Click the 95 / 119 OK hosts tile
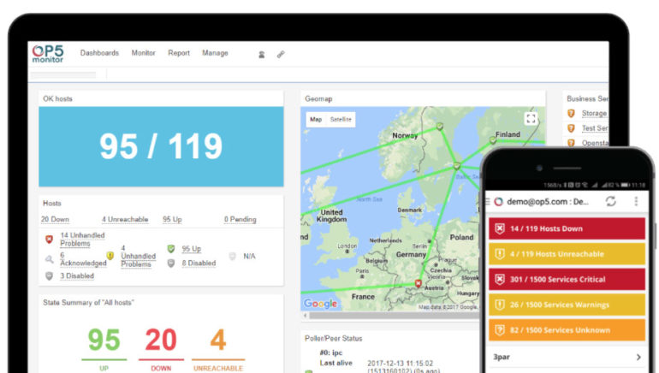 tap(161, 146)
